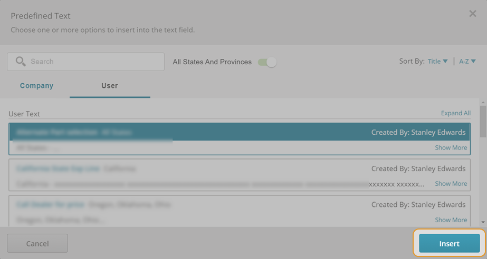The image size is (487, 259).
Task: Close the Predefined Text dialog with X
Action: click(x=472, y=14)
